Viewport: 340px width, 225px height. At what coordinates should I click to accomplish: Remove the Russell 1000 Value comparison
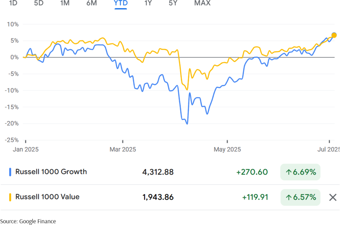point(333,197)
